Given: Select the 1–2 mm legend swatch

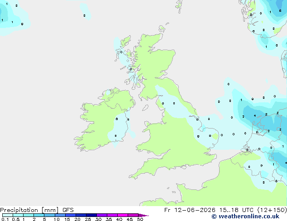Looking at the screenshot, I should pos(29,215).
